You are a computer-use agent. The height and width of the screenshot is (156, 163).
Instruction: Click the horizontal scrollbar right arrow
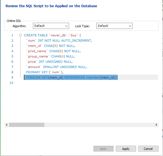pyautogui.click(x=156, y=125)
